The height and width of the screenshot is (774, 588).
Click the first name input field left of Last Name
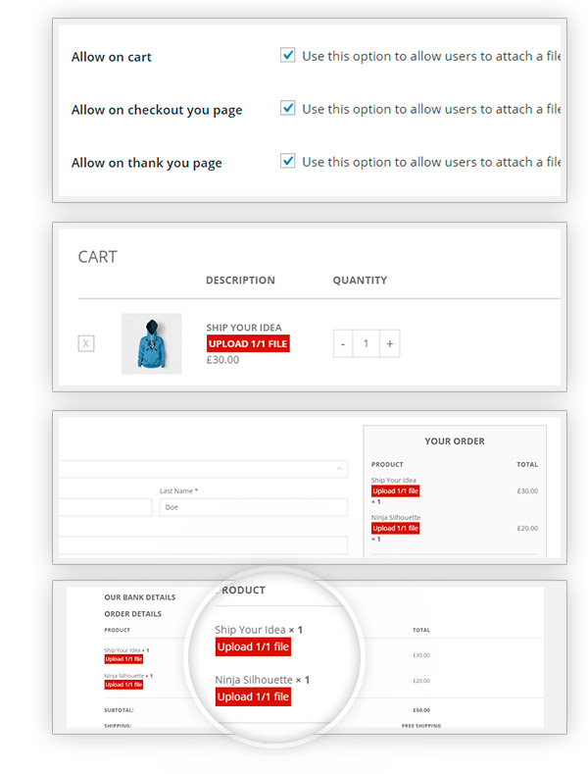(x=105, y=507)
